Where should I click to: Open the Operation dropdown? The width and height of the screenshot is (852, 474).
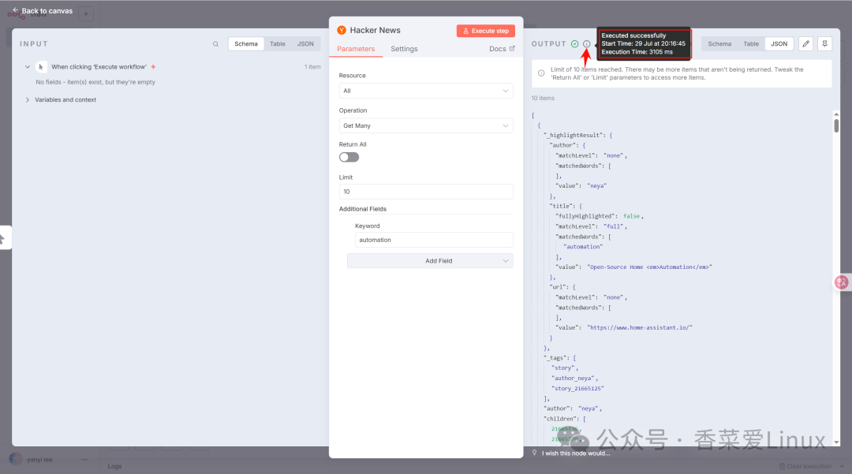point(426,125)
